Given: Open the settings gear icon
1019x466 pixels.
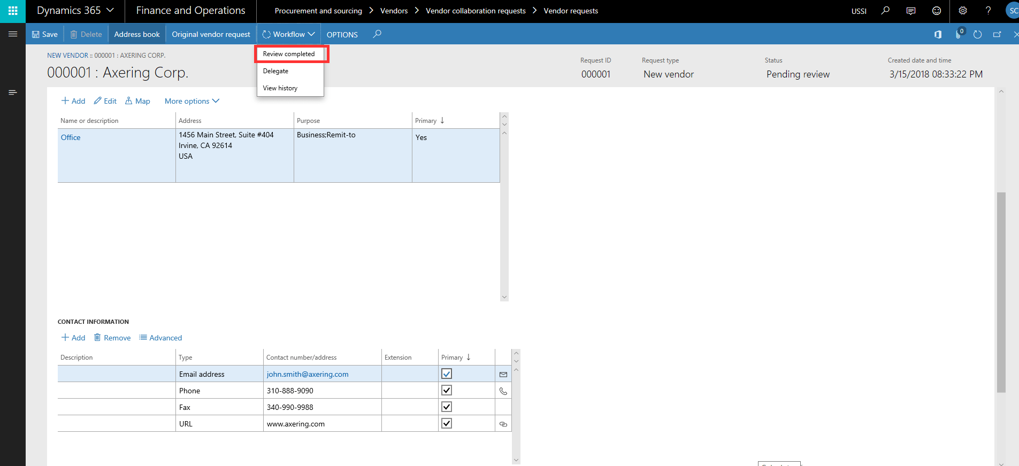Looking at the screenshot, I should [x=963, y=11].
